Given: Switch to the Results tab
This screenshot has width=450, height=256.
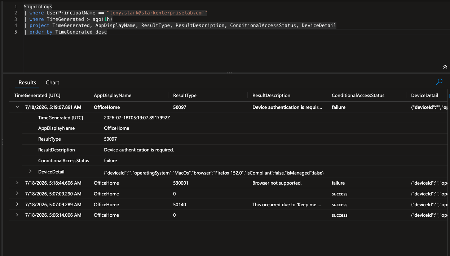Looking at the screenshot, I should coord(27,83).
